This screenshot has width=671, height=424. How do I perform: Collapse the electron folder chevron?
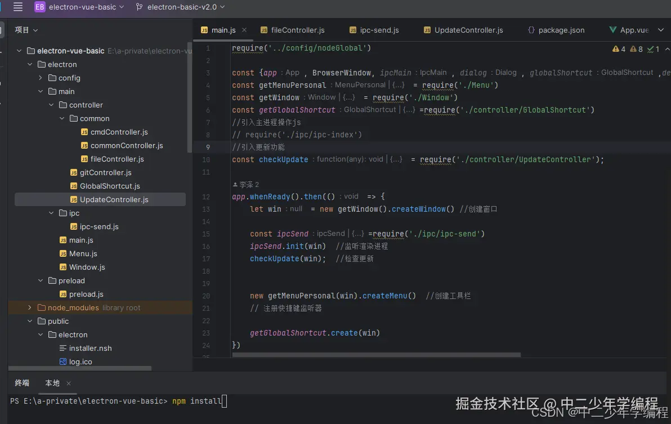[x=29, y=65]
